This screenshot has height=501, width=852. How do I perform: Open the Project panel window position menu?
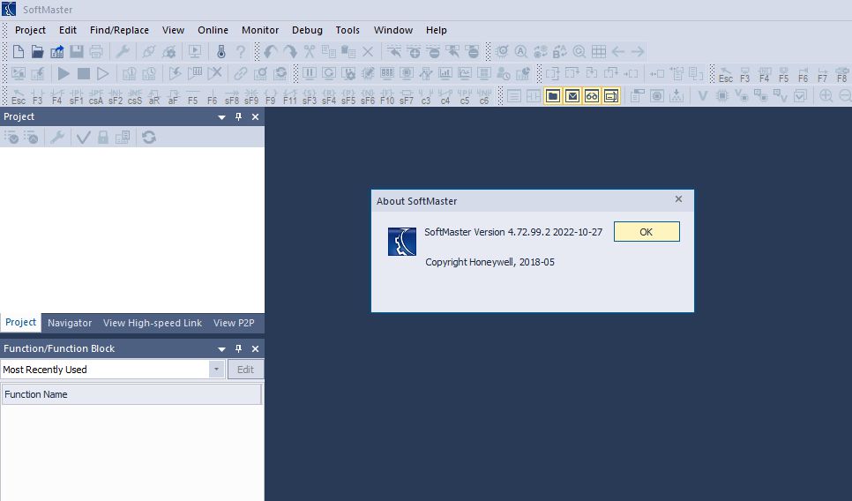tap(222, 116)
